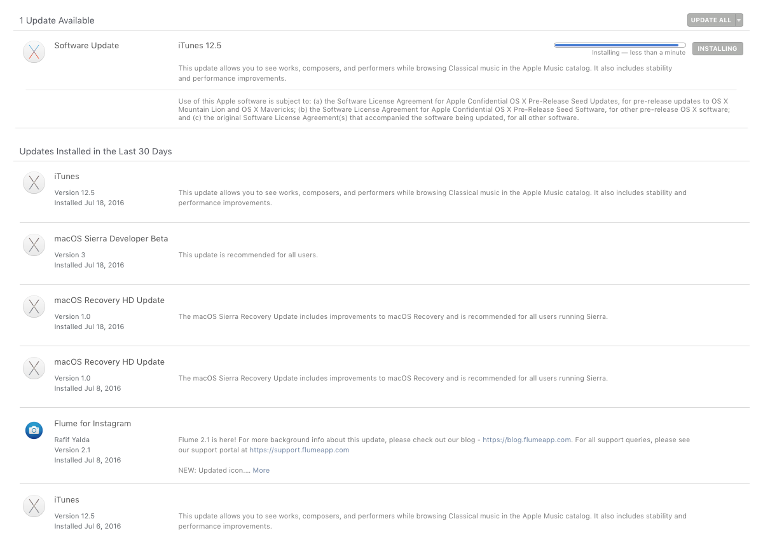763x540 pixels.
Task: Click the "Software Update" label
Action: (86, 45)
